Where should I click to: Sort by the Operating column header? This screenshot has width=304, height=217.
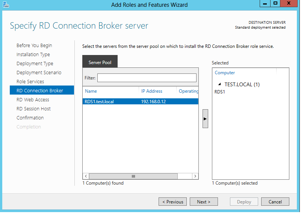[188, 91]
